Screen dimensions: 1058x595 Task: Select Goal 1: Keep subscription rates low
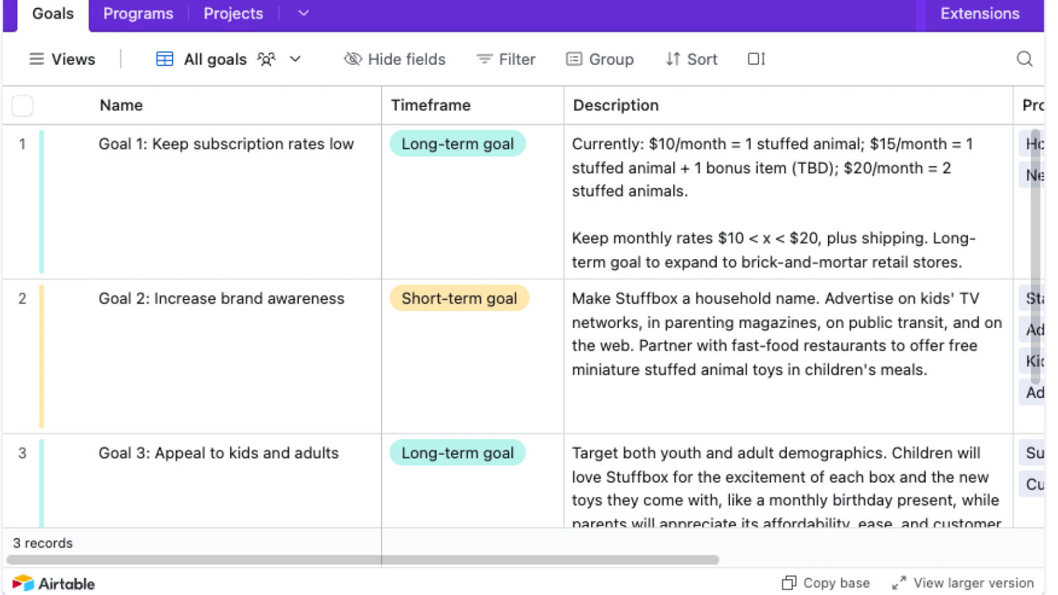tap(226, 144)
